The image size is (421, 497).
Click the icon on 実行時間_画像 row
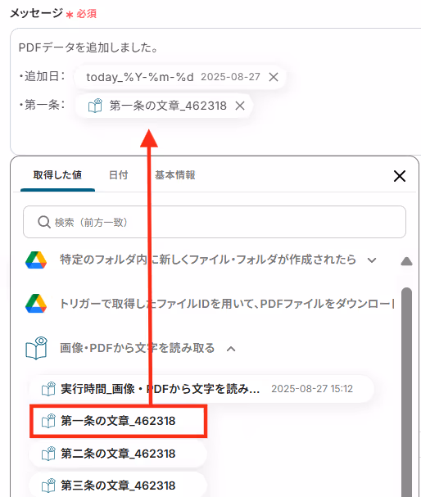[x=48, y=389]
